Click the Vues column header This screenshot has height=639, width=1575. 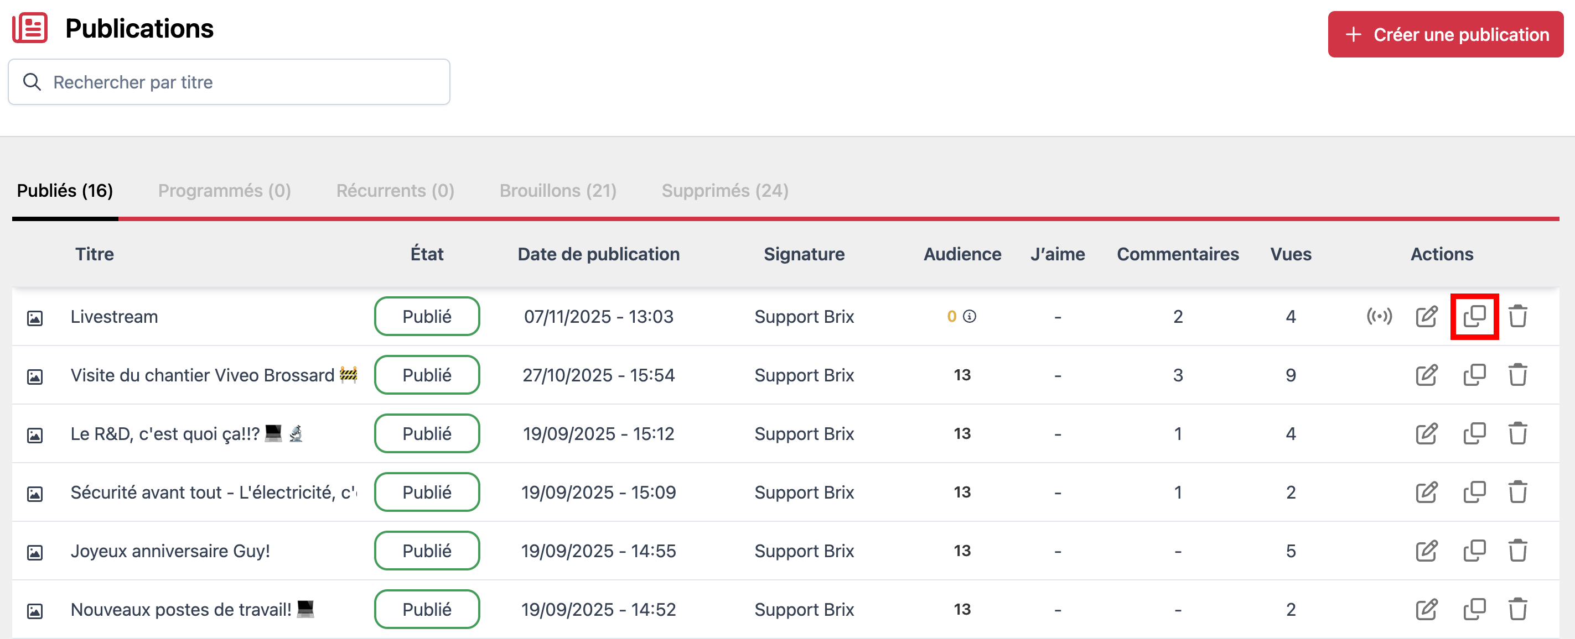[x=1291, y=254]
